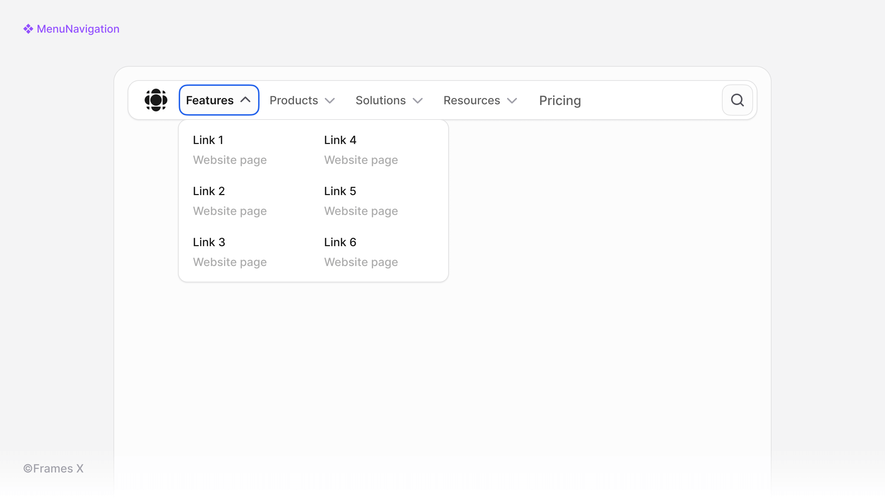This screenshot has width=885, height=498.
Task: Collapse the Features menu using its chevron
Action: [x=245, y=100]
